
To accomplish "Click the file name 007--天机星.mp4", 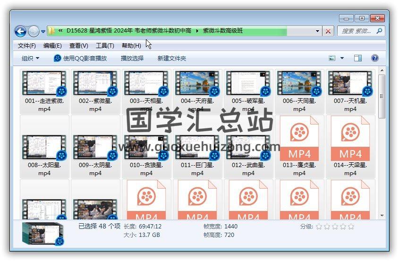I will click(x=350, y=105).
